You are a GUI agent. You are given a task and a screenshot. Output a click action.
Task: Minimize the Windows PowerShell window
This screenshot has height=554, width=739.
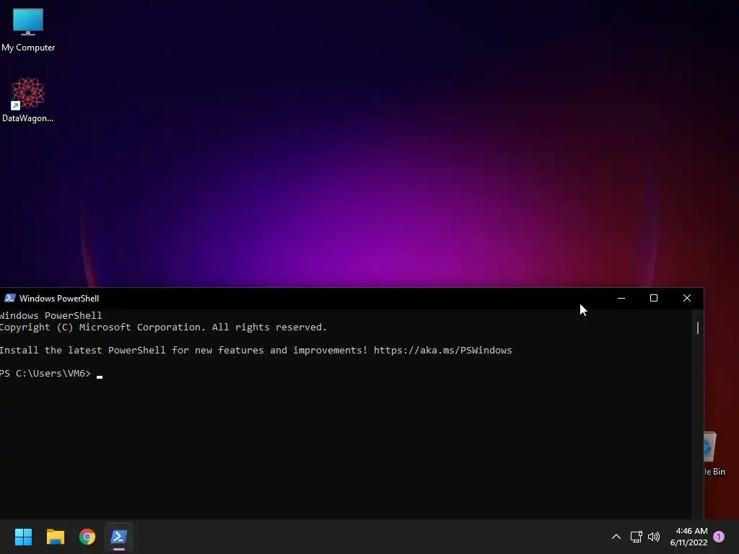[621, 298]
